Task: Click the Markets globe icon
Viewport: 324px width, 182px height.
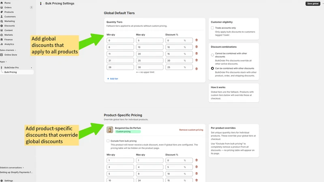Action: point(2,35)
